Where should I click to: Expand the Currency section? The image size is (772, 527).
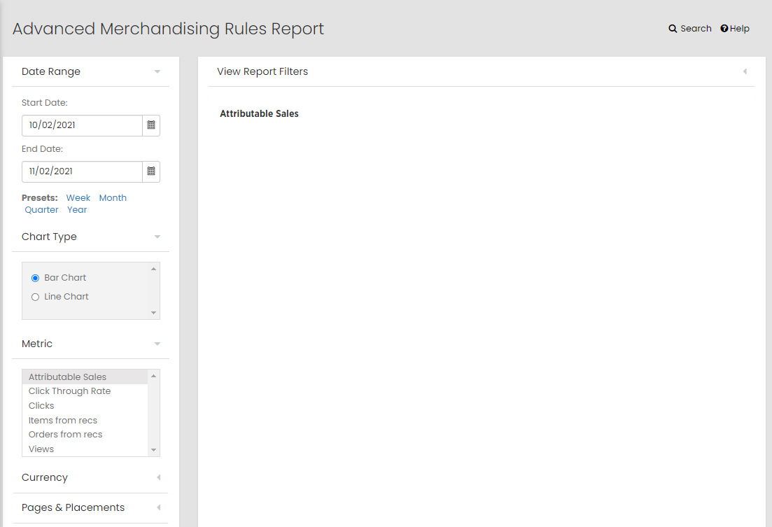159,477
